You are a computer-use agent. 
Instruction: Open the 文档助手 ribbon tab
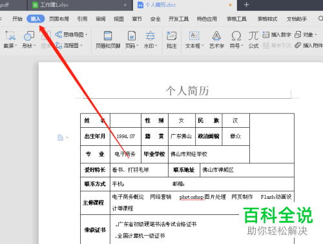click(297, 19)
